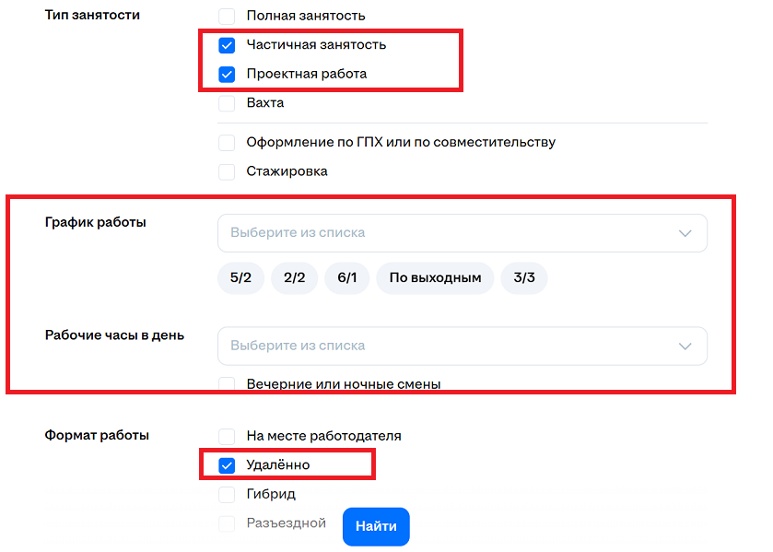Open the График работы dropdown list
Screen dimensions: 773x552
[451, 233]
